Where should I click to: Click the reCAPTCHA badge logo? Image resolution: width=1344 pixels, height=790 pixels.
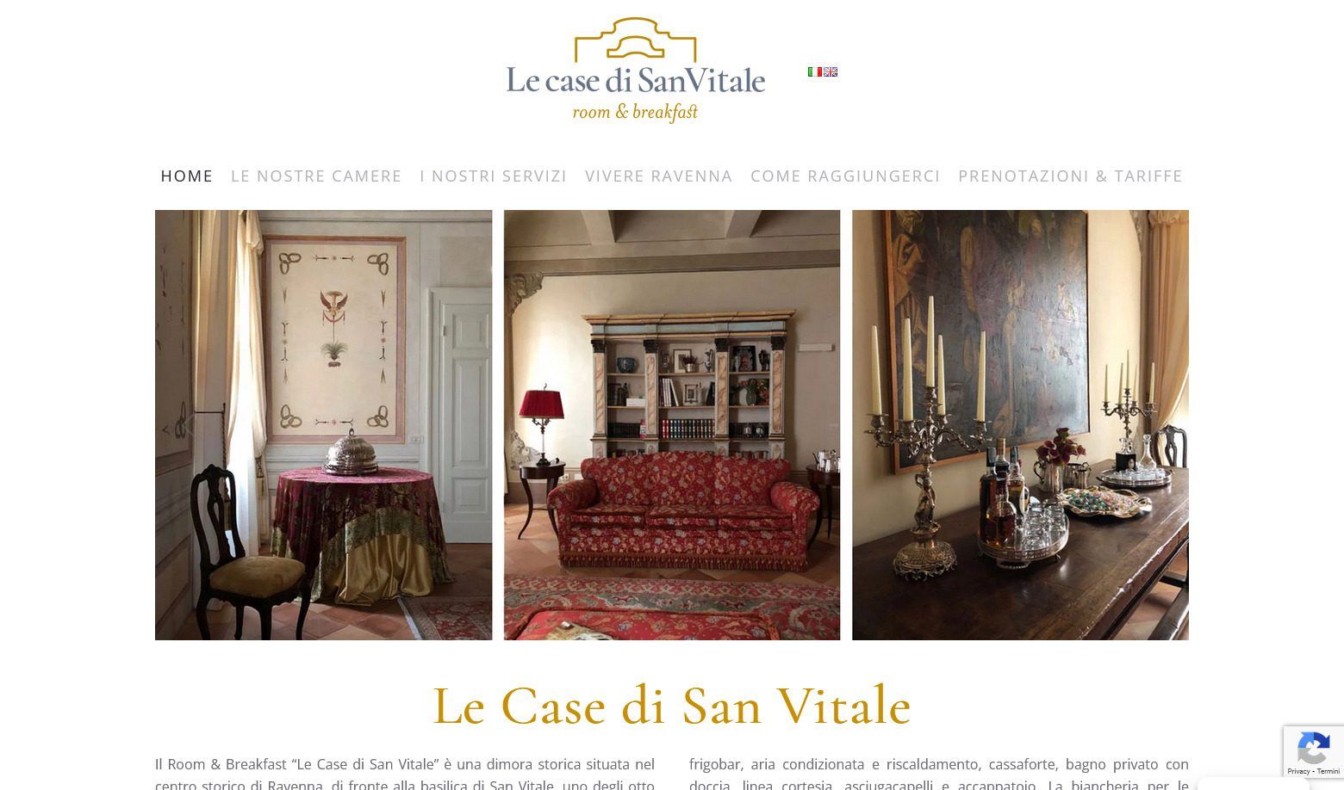[1313, 749]
